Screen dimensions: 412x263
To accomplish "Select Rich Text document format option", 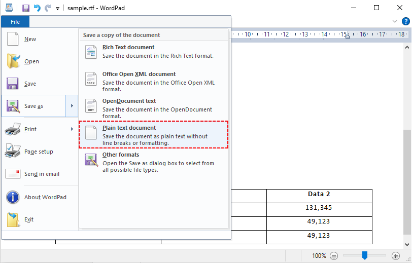I will pyautogui.click(x=153, y=54).
